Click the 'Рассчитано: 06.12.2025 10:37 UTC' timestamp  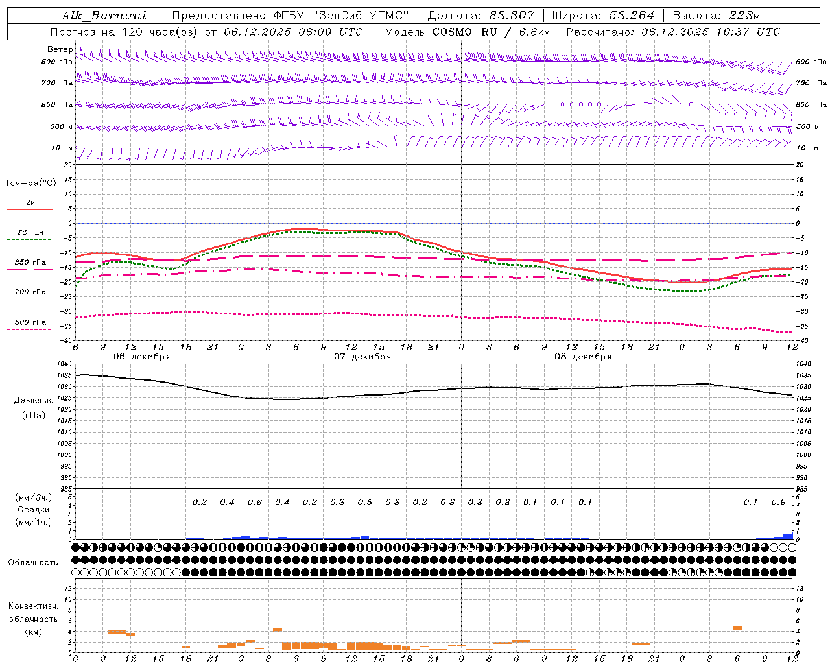coord(673,32)
